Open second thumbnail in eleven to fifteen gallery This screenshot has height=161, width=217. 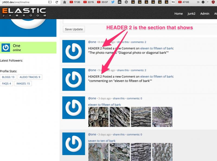click(120, 117)
